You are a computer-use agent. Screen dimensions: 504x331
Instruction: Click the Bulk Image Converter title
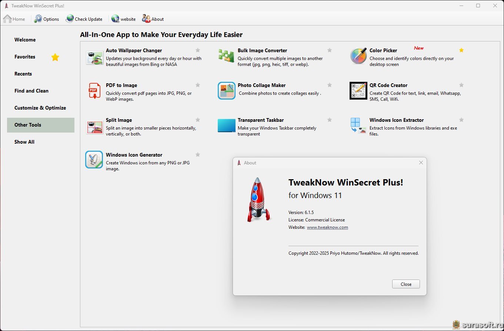[262, 50]
